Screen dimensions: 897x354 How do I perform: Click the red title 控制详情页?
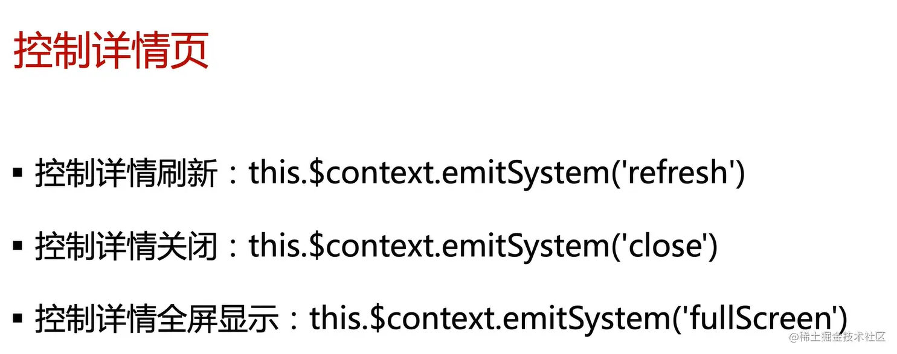[111, 51]
